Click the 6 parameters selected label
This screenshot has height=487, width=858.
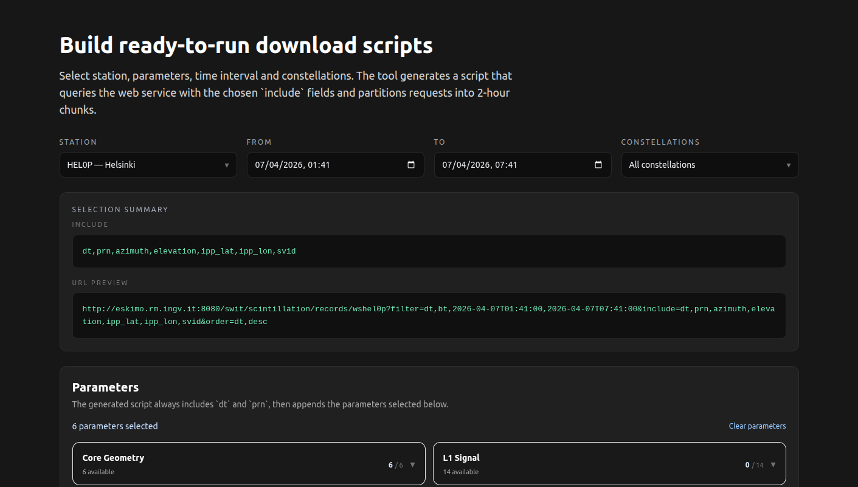click(114, 426)
